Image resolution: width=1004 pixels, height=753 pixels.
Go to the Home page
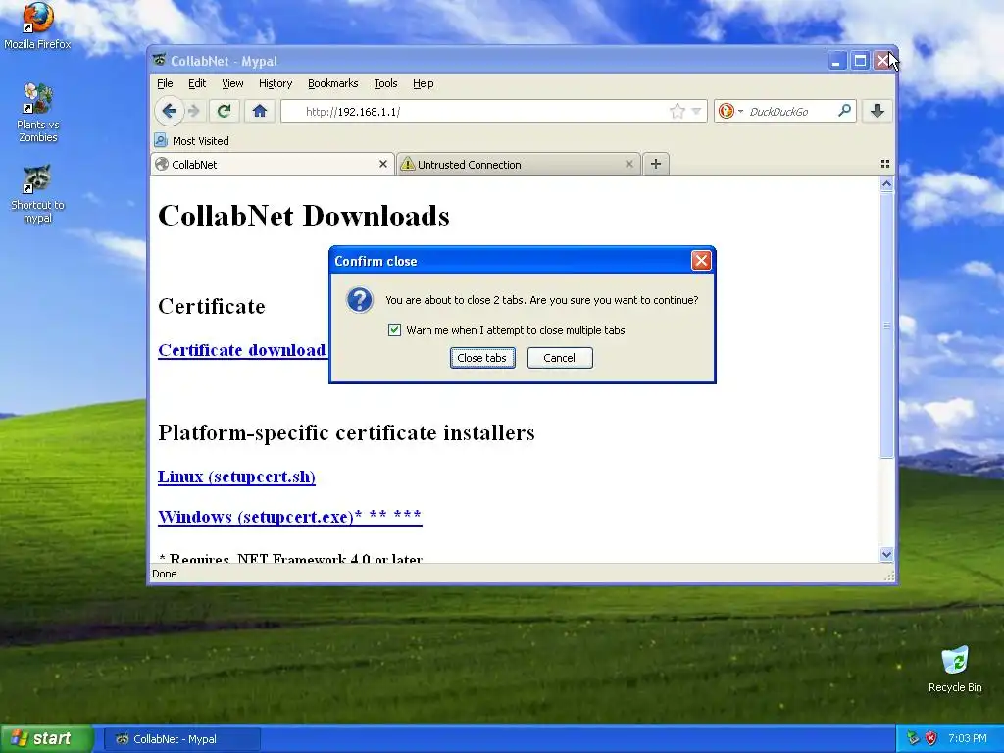tap(259, 112)
